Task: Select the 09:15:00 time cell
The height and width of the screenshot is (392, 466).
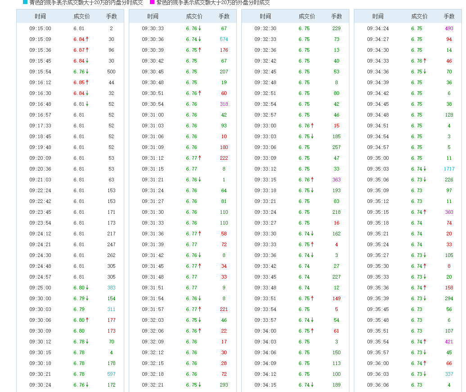Action: (40, 28)
